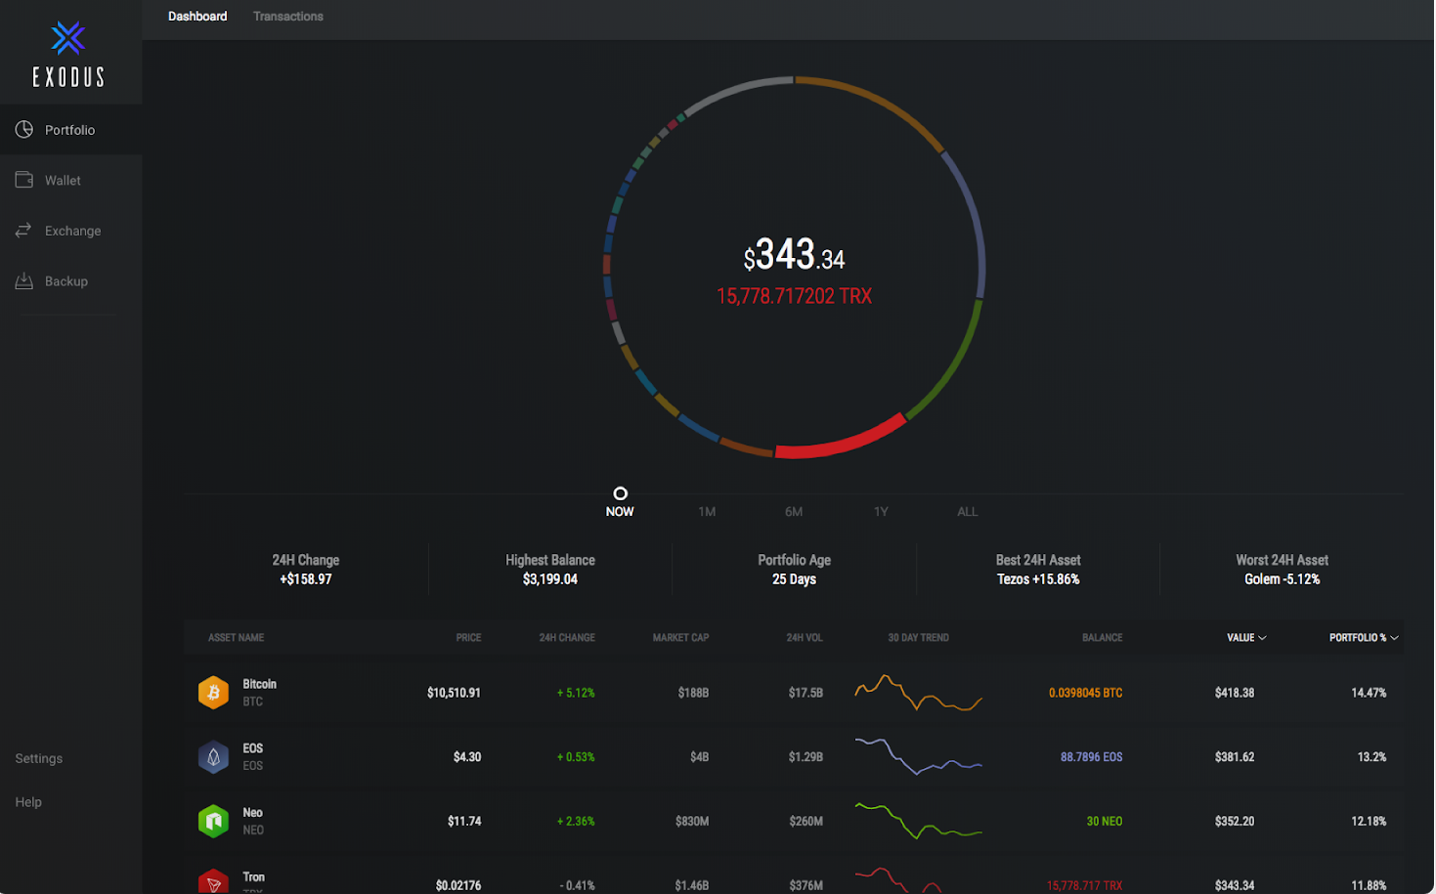Screen dimensions: 1436x894
Task: Click the $343.34 portfolio total
Action: (794, 255)
